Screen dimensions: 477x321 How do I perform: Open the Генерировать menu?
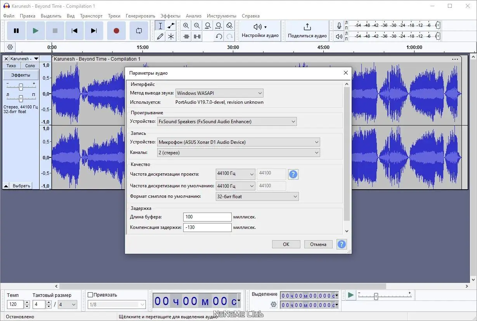[140, 16]
